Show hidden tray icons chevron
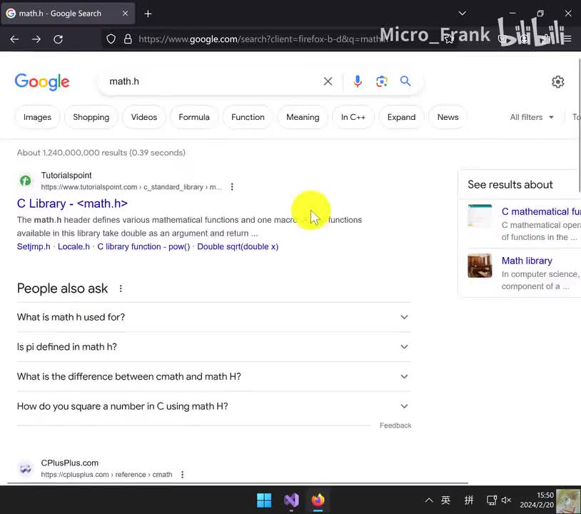This screenshot has height=514, width=581. [x=429, y=500]
